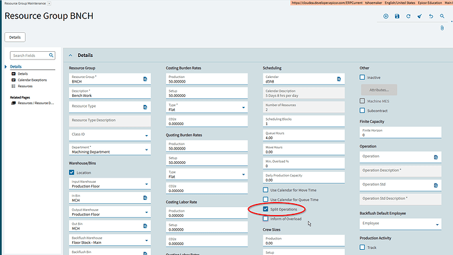Click the Search Fields magnifier icon
The height and width of the screenshot is (255, 453).
pyautogui.click(x=51, y=55)
